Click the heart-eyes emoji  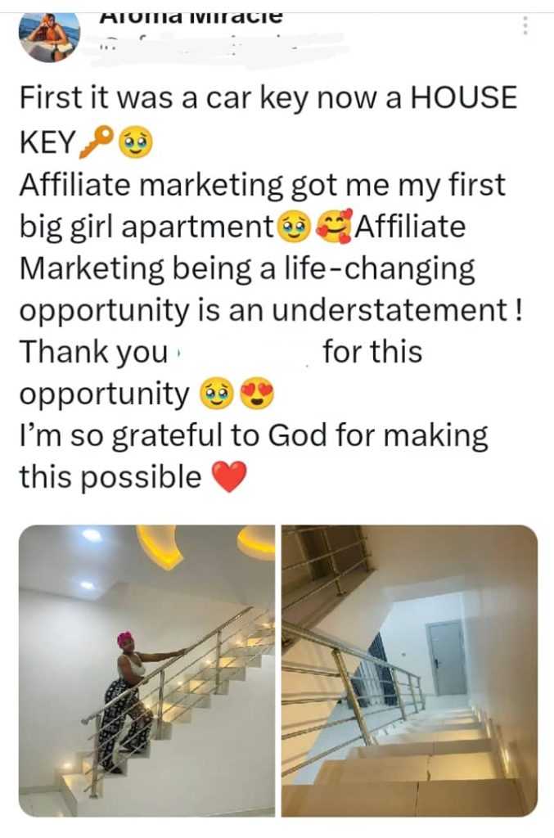[x=255, y=394]
